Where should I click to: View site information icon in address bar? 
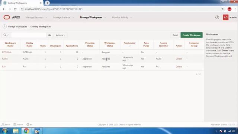point(22,9)
